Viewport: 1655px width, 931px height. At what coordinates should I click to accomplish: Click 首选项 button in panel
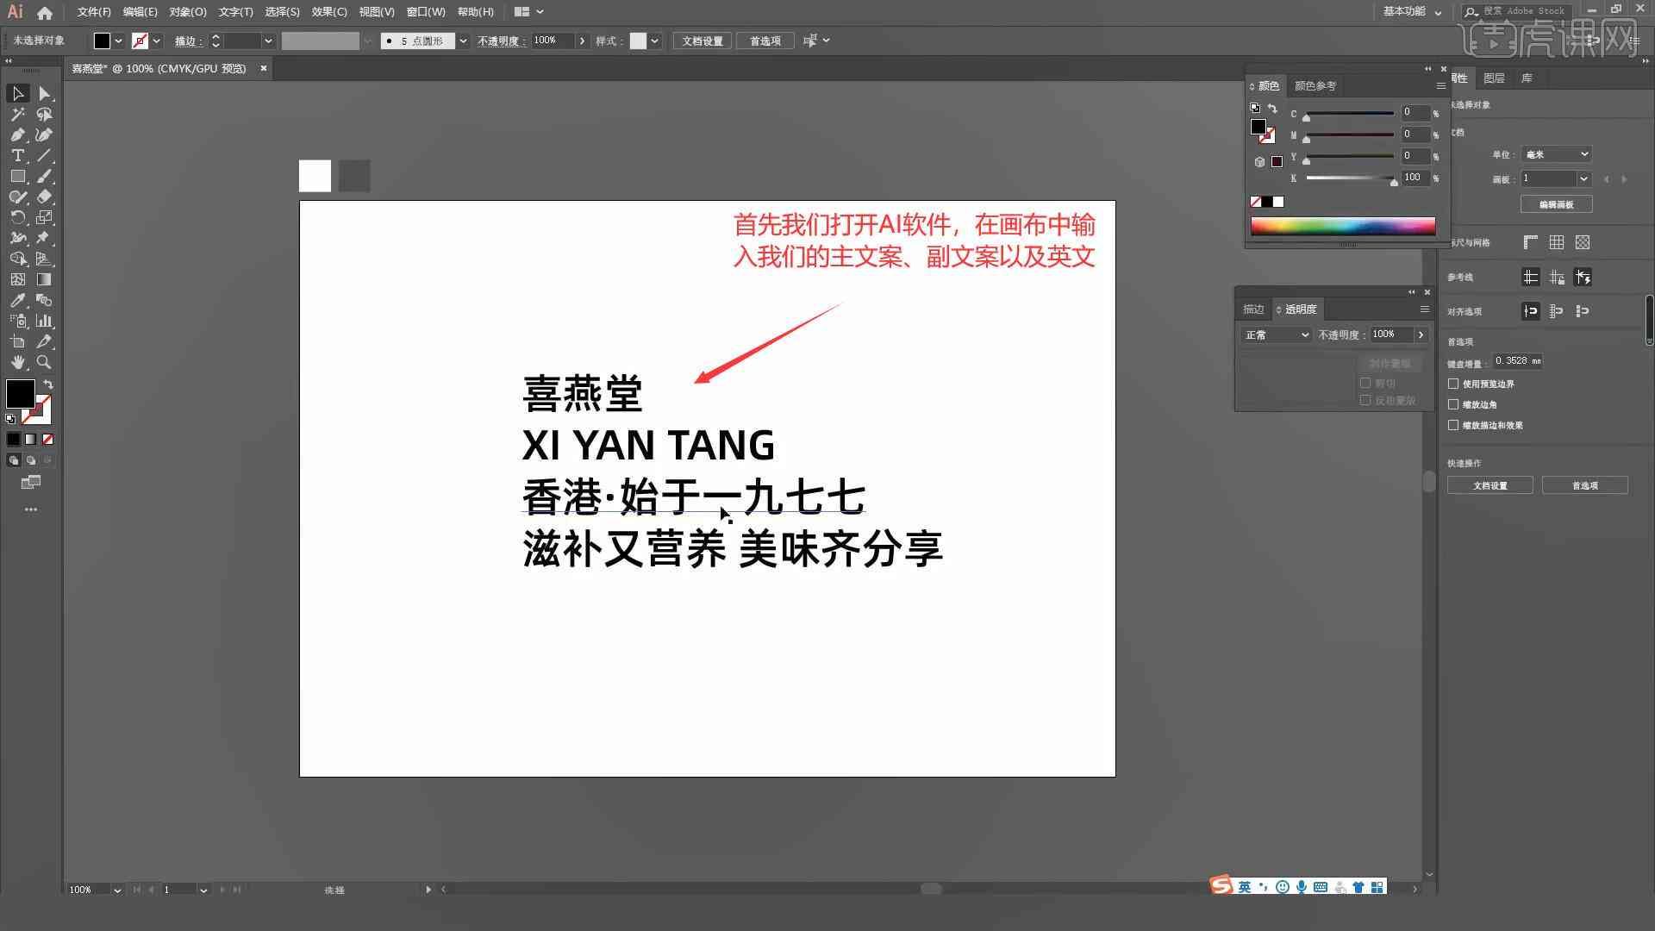click(1584, 485)
